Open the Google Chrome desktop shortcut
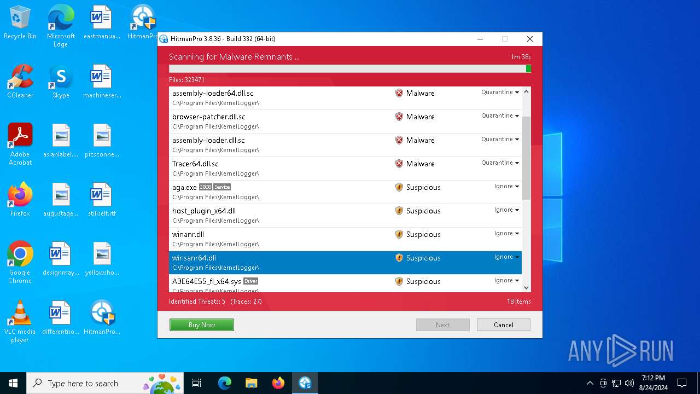Image resolution: width=700 pixels, height=394 pixels. pos(20,263)
